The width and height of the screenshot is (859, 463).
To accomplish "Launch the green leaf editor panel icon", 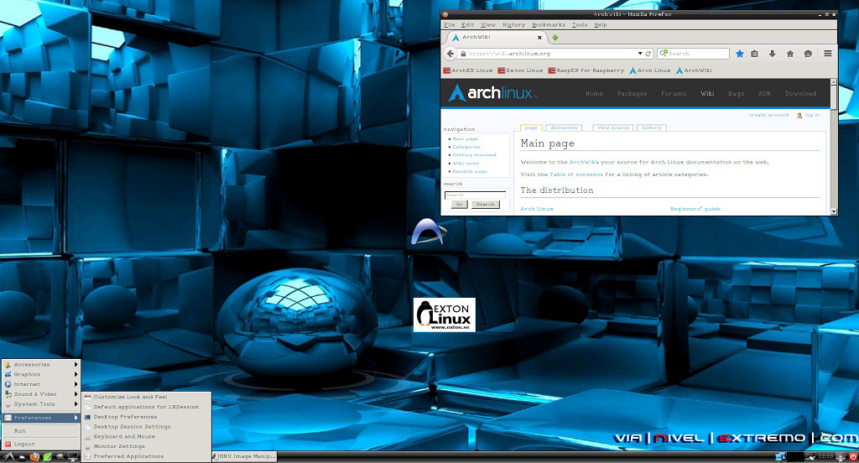I will tap(47, 457).
